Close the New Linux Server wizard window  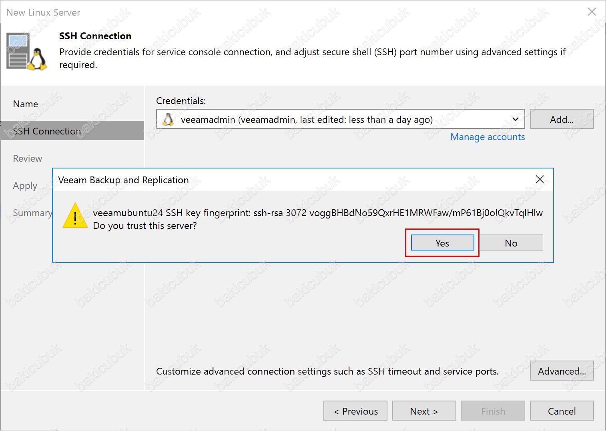[592, 12]
